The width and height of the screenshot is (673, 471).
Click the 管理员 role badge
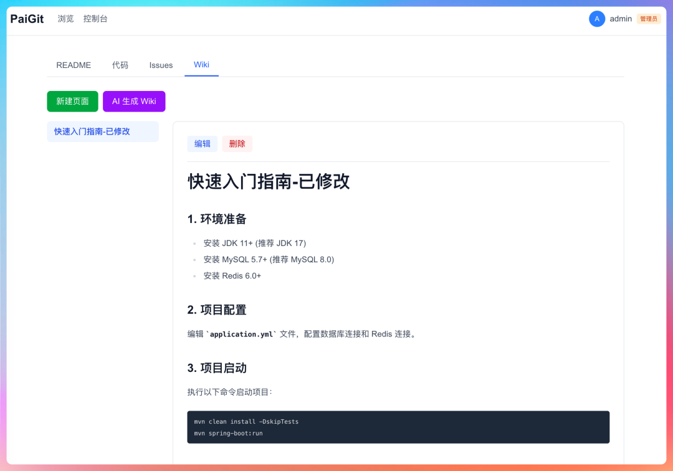point(649,19)
